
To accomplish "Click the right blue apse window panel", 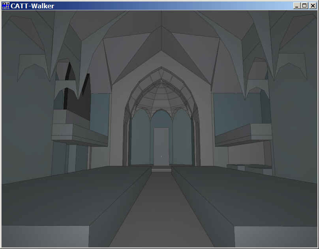I will [182, 138].
